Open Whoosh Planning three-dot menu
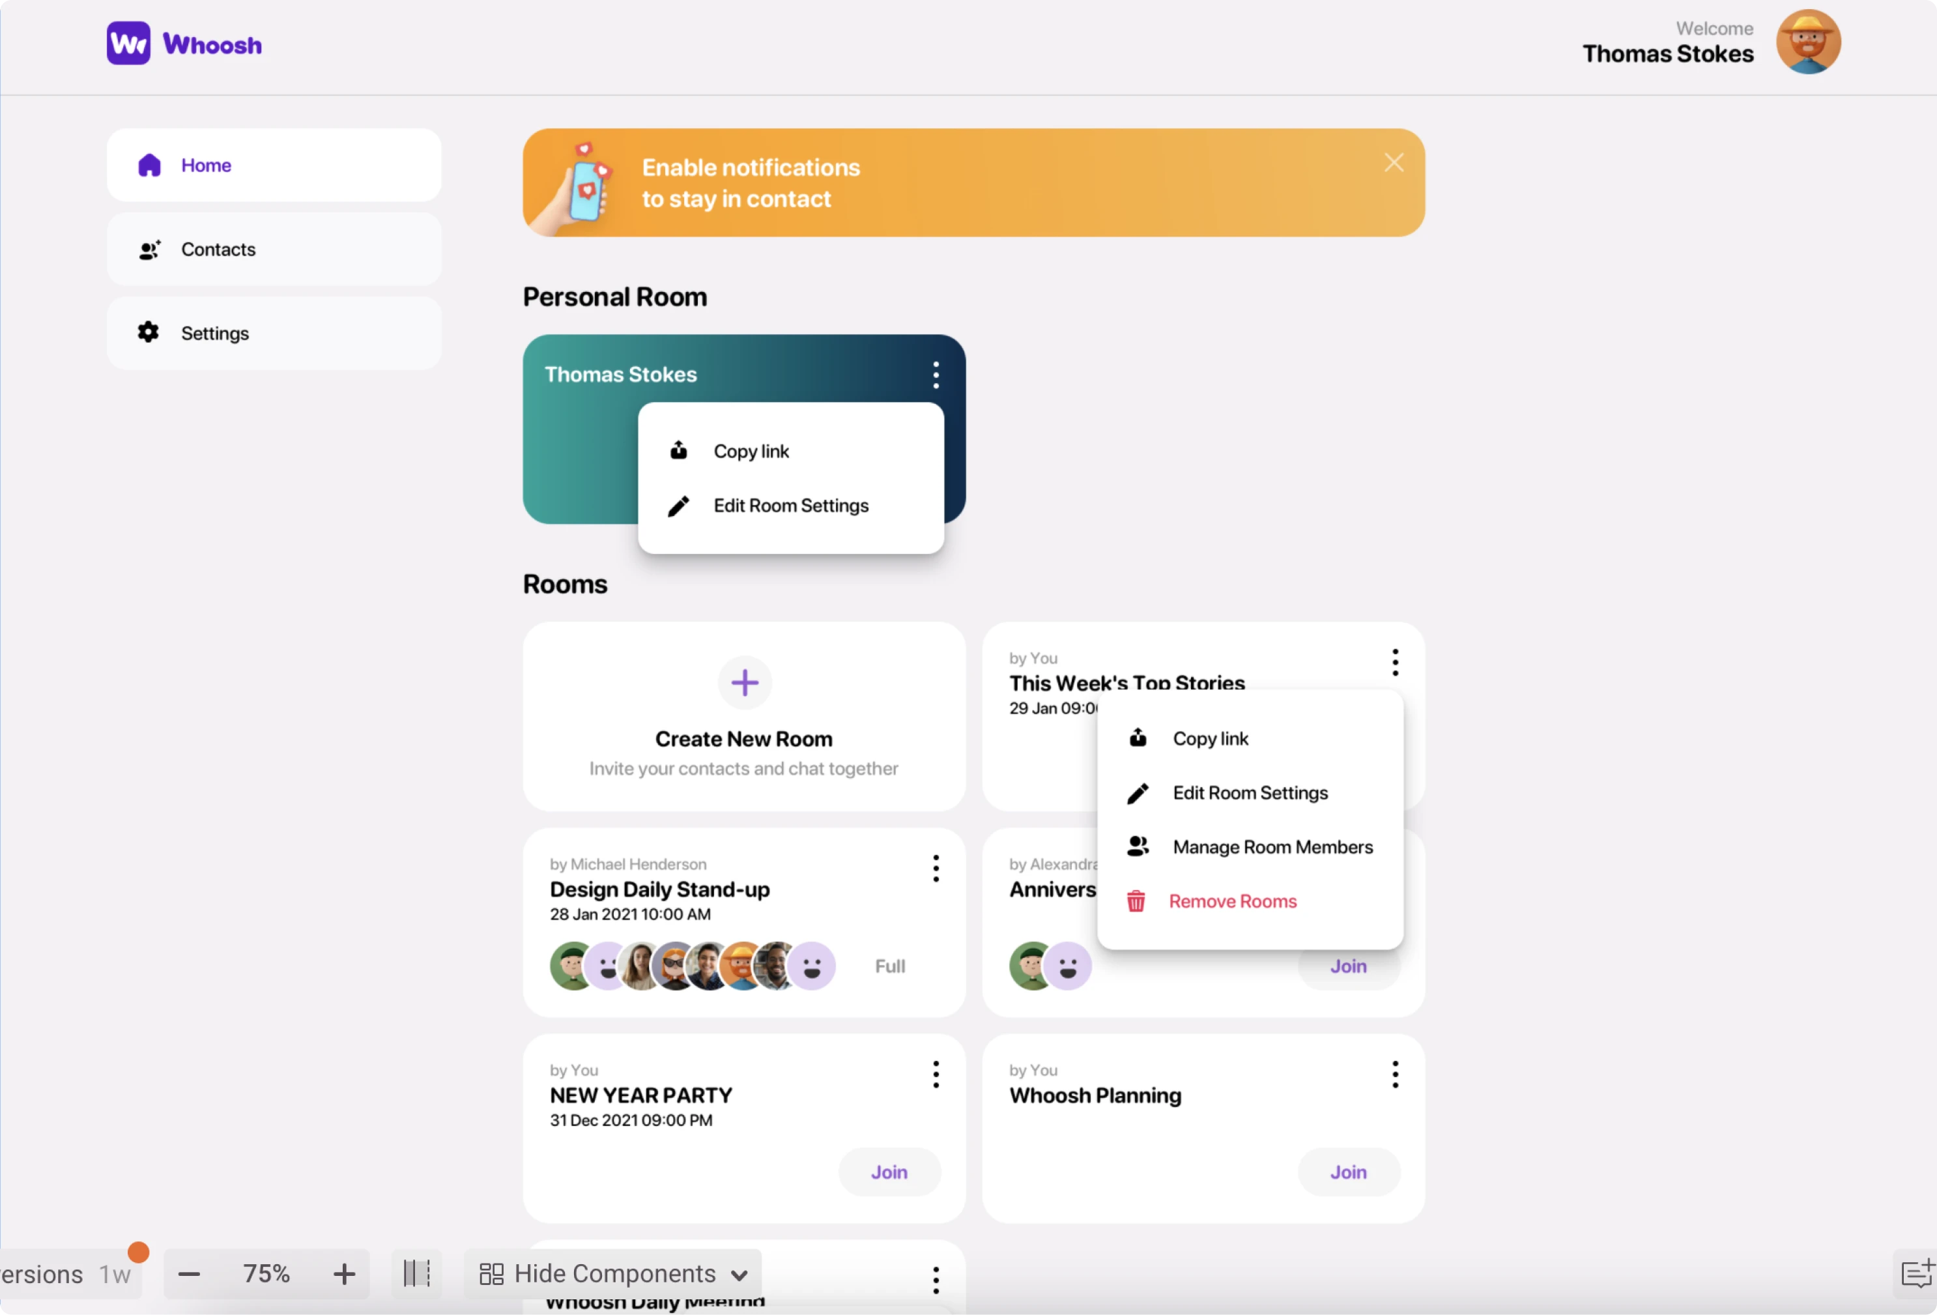This screenshot has height=1315, width=1937. click(1394, 1075)
